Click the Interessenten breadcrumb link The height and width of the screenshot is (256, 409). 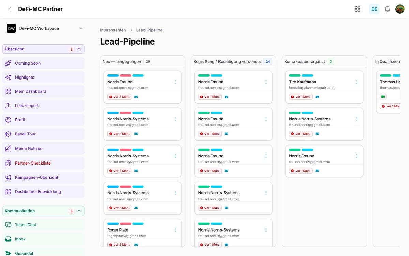[113, 30]
